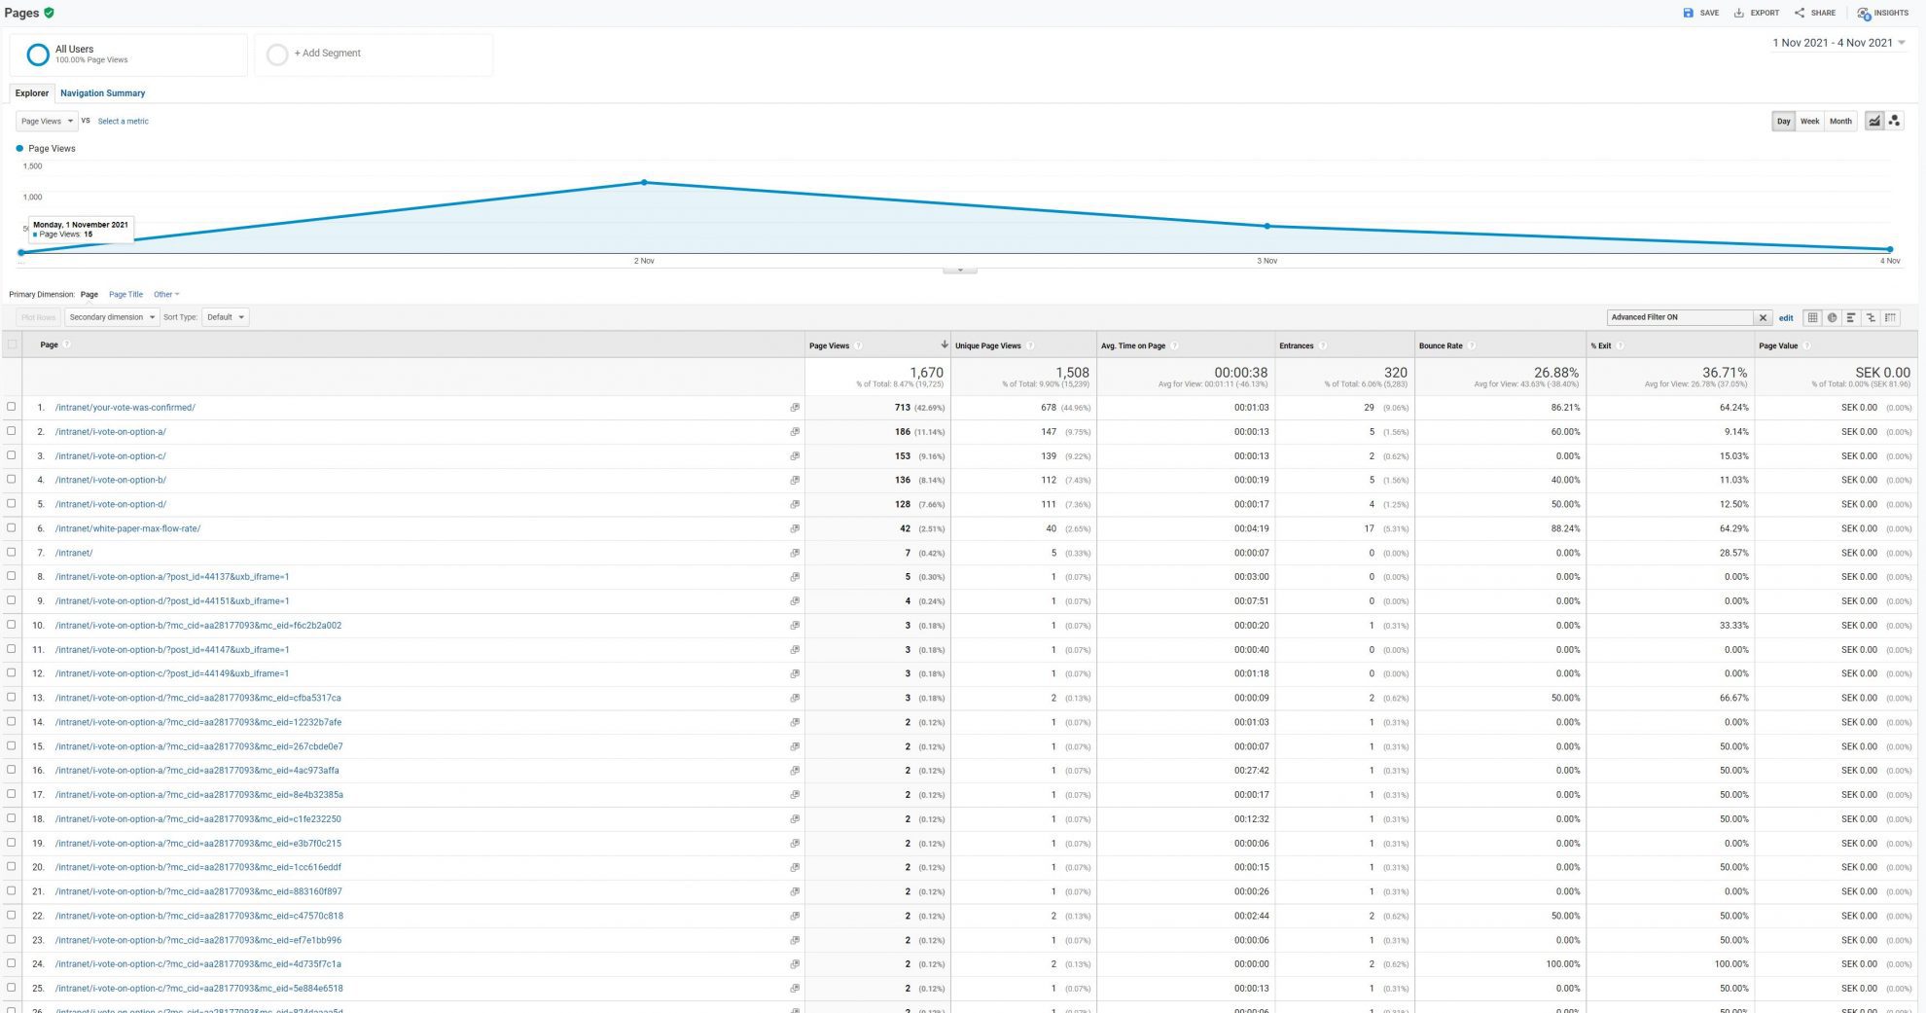1926x1013 pixels.
Task: Select the comparison view icon
Action: click(x=1871, y=317)
